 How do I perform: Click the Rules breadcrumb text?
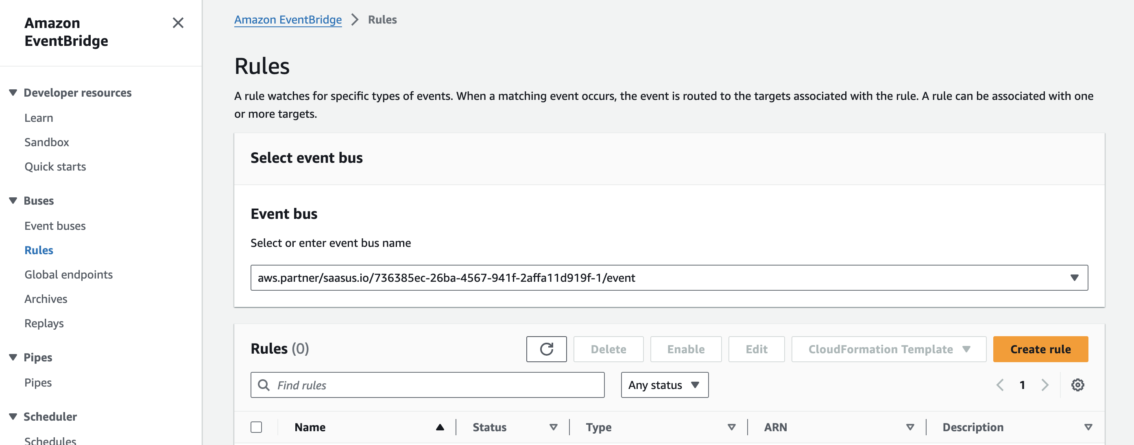point(382,20)
